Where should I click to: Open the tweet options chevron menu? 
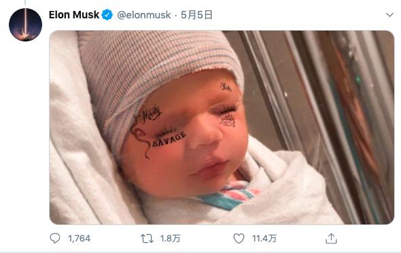(389, 15)
